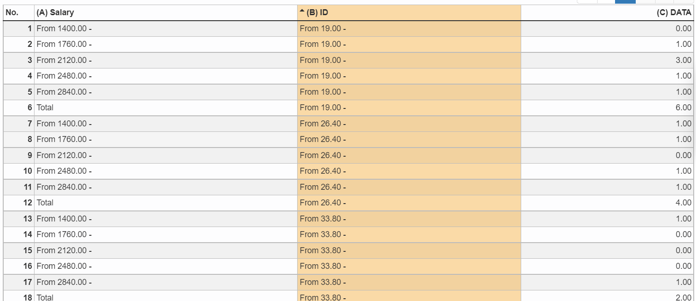696x301 pixels.
Task: Sort by the (C) DATA column header
Action: tap(607, 13)
